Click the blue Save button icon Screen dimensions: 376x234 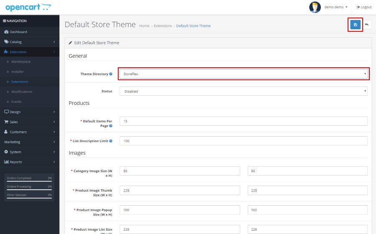pos(355,25)
